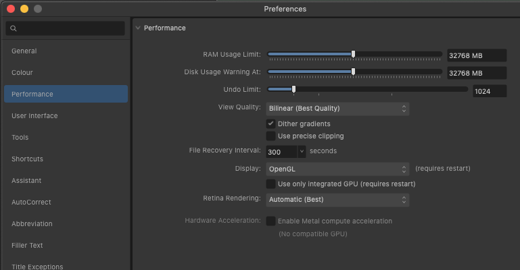
Task: Click the preferences search field
Action: (66, 28)
